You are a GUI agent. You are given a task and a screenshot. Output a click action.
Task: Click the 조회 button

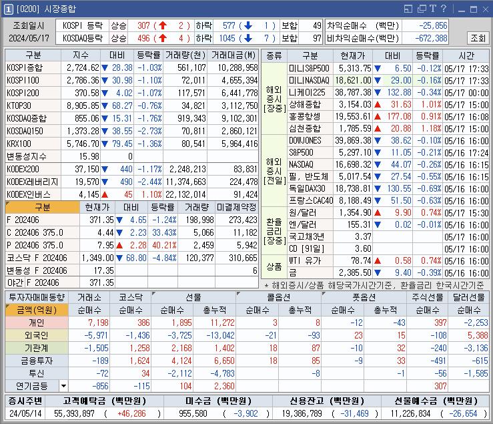tap(478, 38)
